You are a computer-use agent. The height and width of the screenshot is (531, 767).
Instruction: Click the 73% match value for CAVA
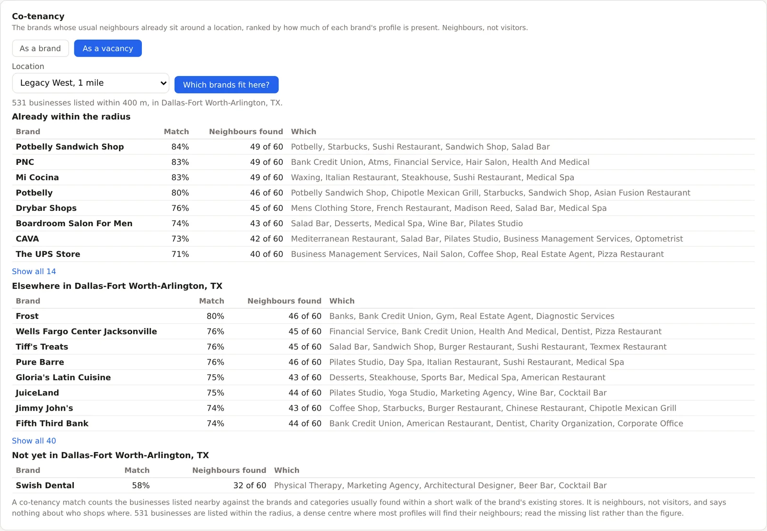pos(180,239)
